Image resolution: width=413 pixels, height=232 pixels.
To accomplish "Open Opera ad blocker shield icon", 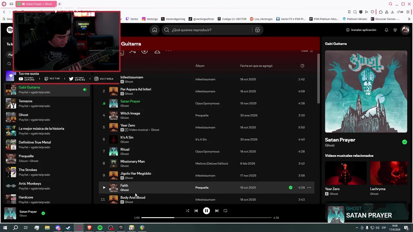I will point(361,12).
